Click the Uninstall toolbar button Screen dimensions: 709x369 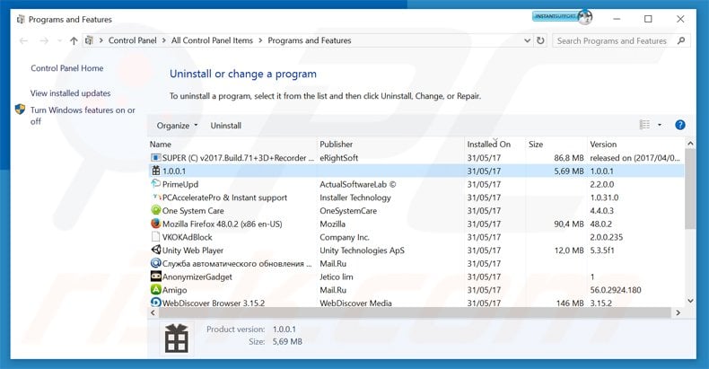pos(225,126)
